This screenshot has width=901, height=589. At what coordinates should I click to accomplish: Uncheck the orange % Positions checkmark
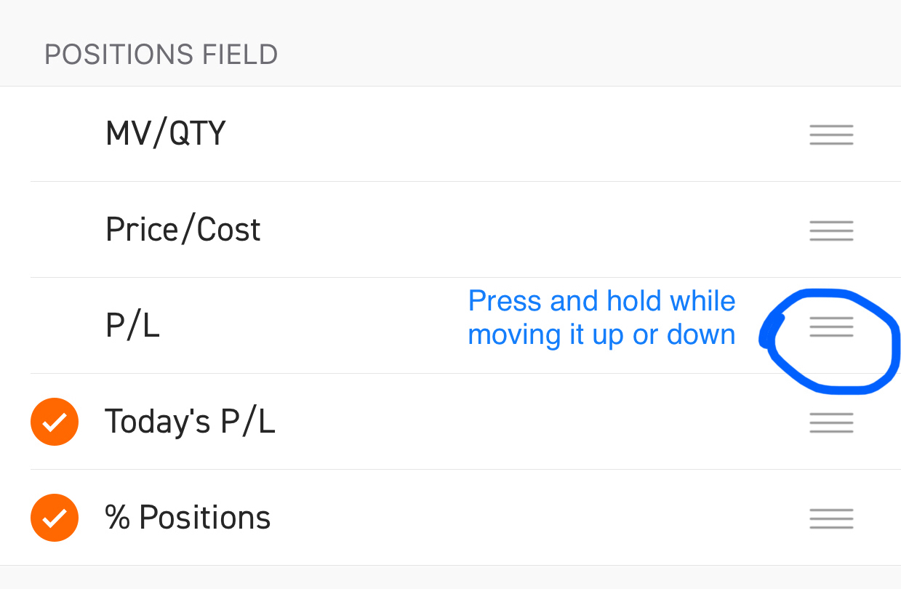coord(55,518)
